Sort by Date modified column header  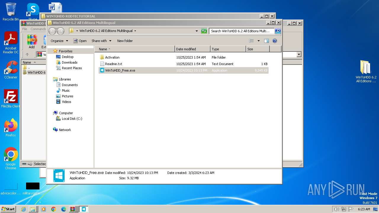(192, 49)
